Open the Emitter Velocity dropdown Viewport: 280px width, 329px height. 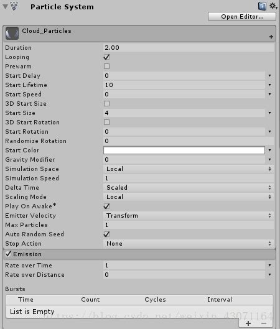tap(189, 215)
